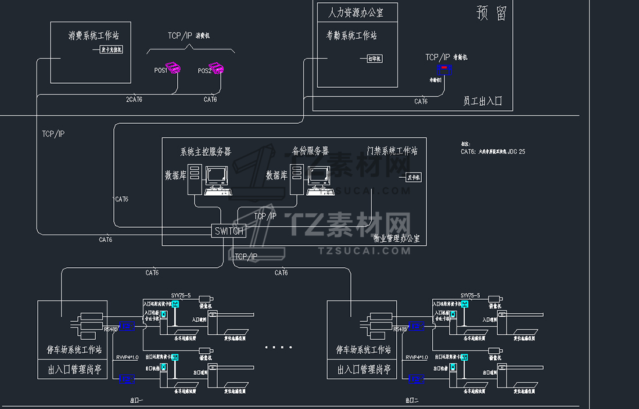This screenshot has width=639, height=409.
Task: Click 停车场系统工作站 text at 出口二
Action: coord(364,350)
